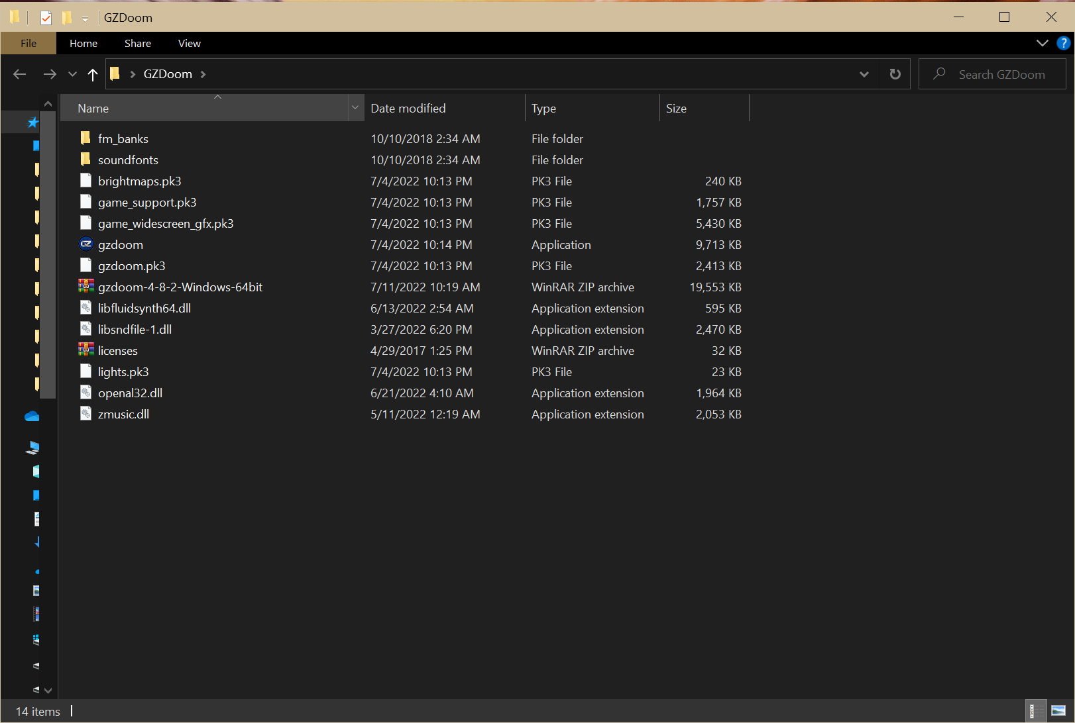This screenshot has height=723, width=1075.
Task: Open the Customize Quick Access Toolbar dropdown
Action: pos(85,19)
